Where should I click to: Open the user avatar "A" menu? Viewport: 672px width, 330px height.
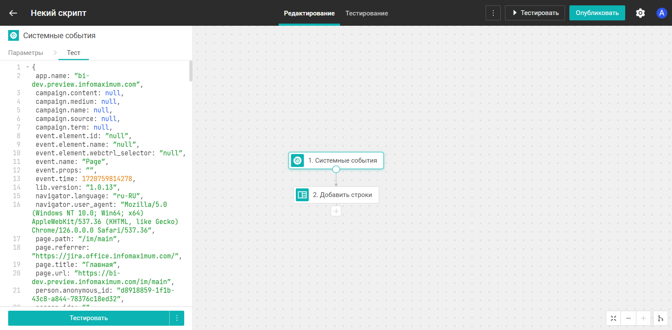point(662,13)
